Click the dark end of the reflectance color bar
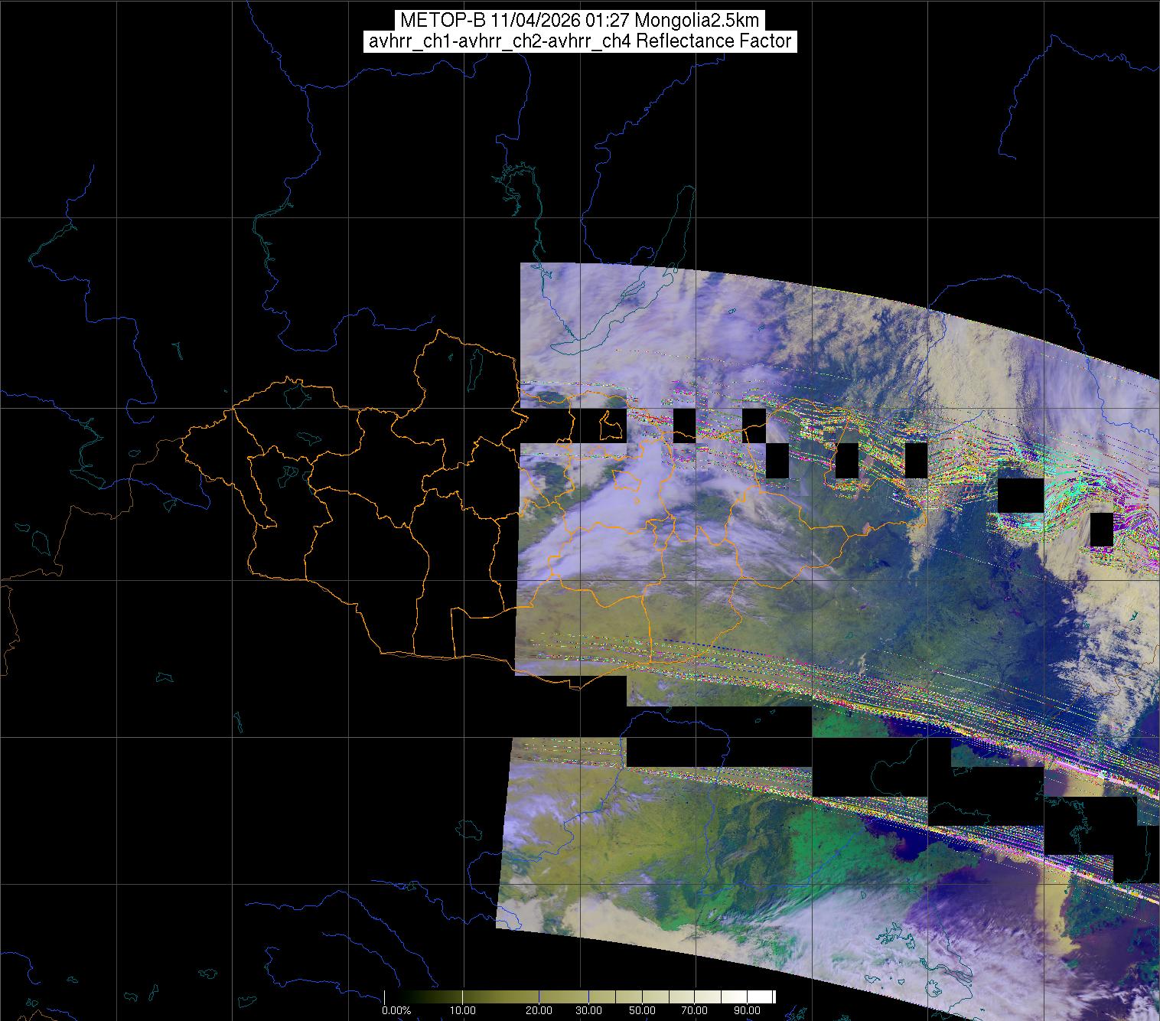The height and width of the screenshot is (1021, 1160). pos(390,997)
